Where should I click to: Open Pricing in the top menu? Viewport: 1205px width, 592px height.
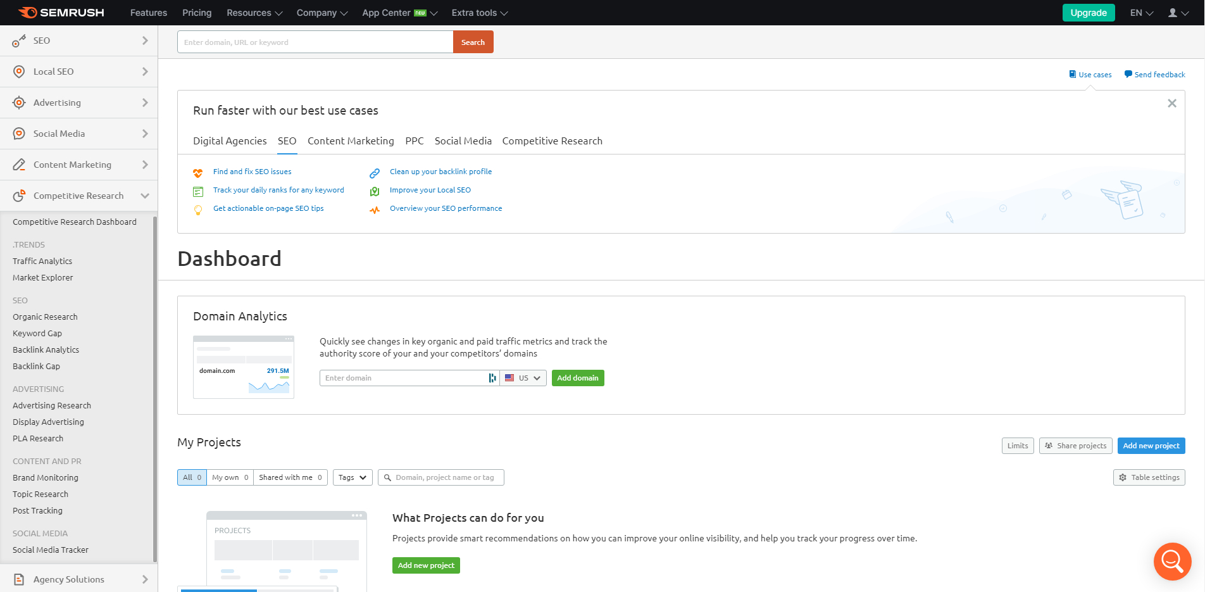click(x=197, y=13)
